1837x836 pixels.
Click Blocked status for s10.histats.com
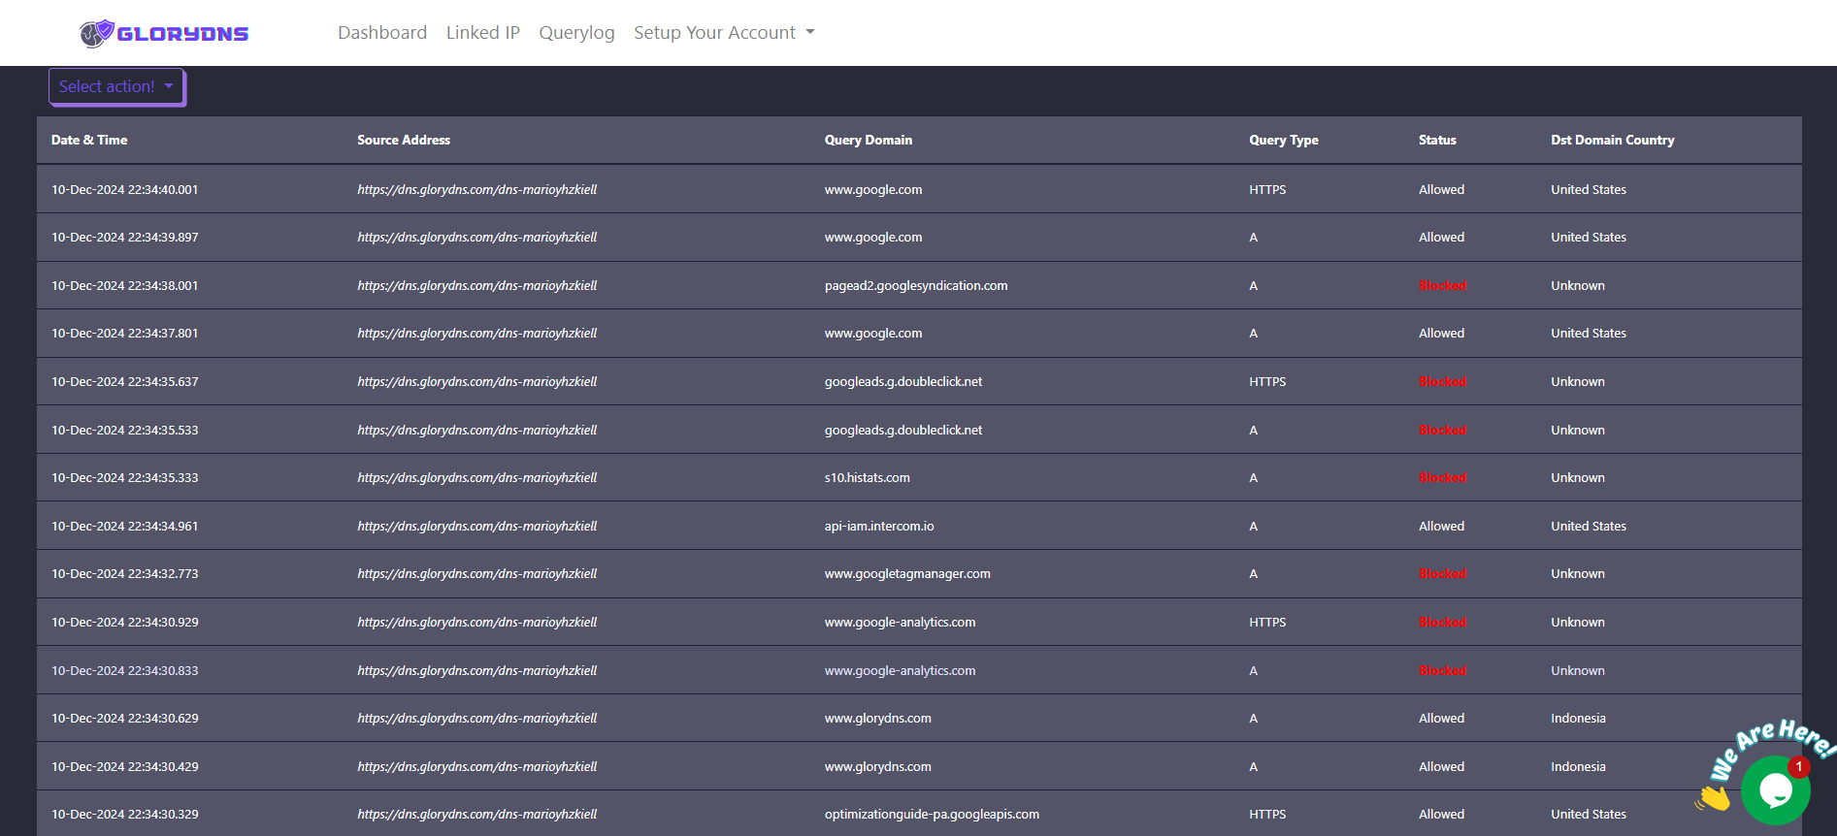point(1443,478)
